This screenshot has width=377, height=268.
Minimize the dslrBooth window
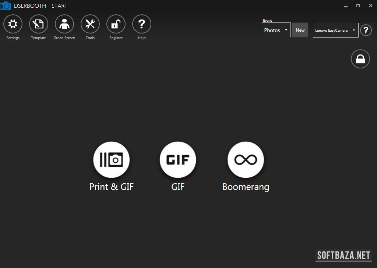click(346, 6)
